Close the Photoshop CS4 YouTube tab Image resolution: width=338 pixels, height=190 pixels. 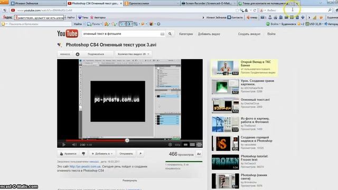(121, 4)
